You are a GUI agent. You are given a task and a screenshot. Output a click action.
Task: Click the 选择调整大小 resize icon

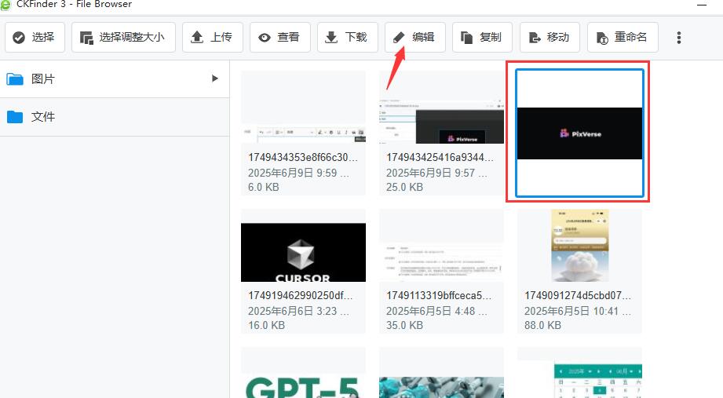[x=86, y=37]
